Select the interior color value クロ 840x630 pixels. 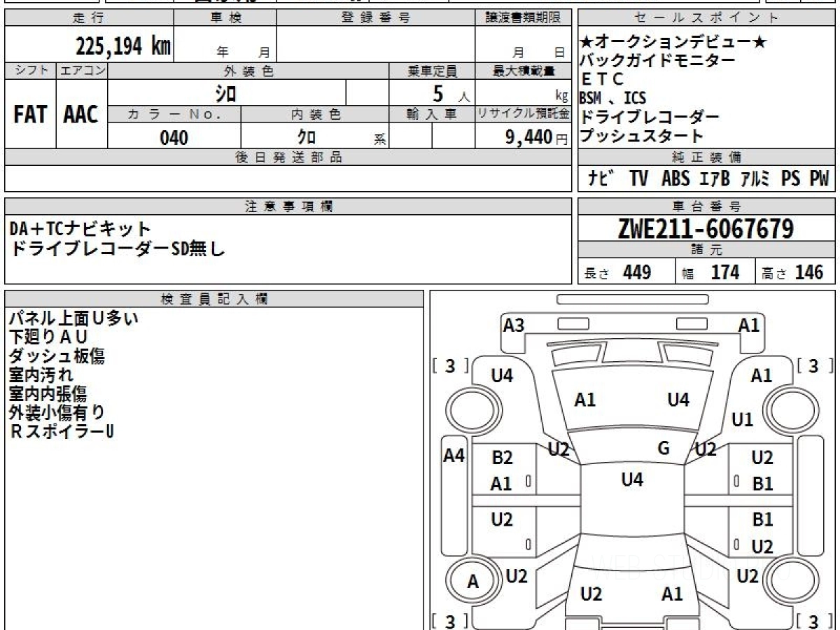pos(307,137)
